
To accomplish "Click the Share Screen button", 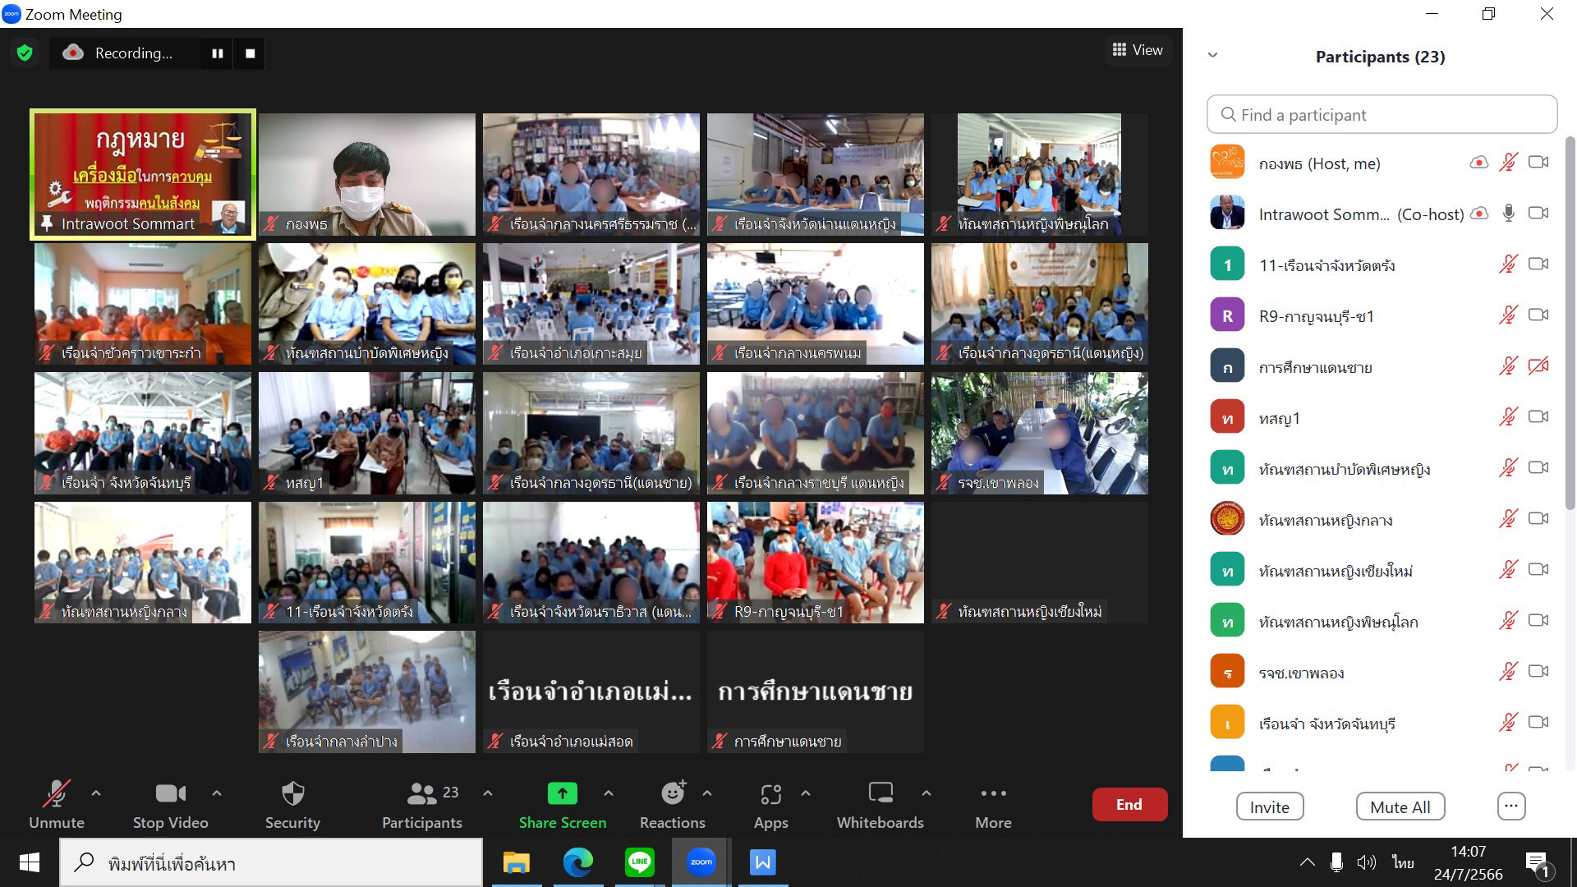I will [563, 805].
